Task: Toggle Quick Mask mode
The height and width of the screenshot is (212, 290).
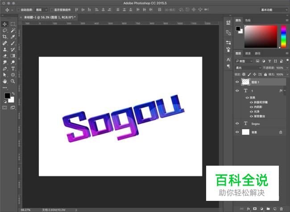Action: [4, 107]
